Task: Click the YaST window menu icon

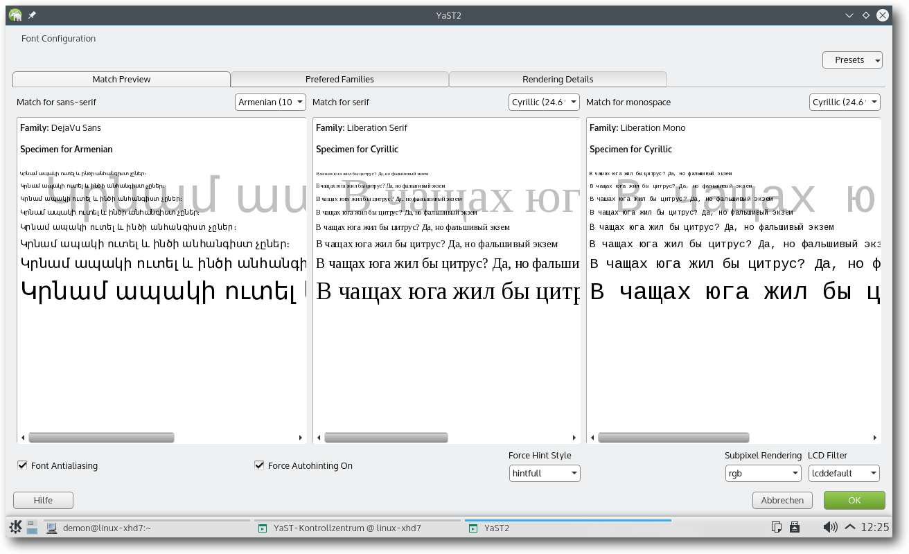Action: coord(15,15)
